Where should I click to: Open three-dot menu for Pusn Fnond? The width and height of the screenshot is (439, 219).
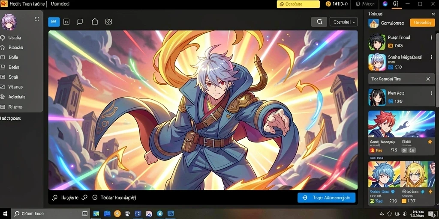[x=431, y=38]
